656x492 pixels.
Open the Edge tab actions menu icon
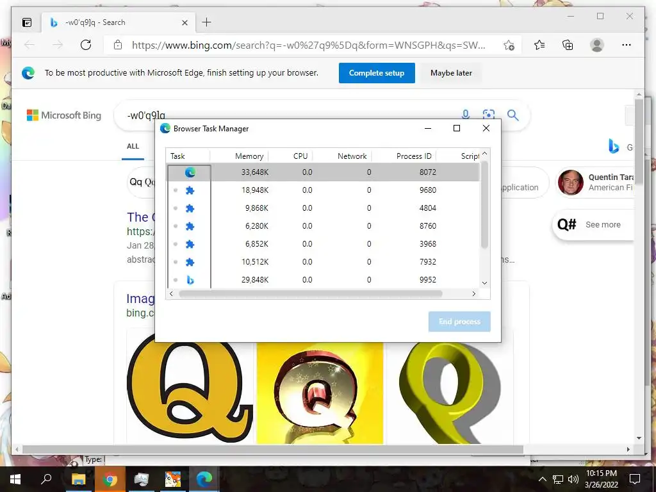pos(27,22)
